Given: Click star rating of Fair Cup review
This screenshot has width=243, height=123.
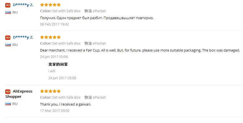Looking at the screenshot, I should (50, 37).
